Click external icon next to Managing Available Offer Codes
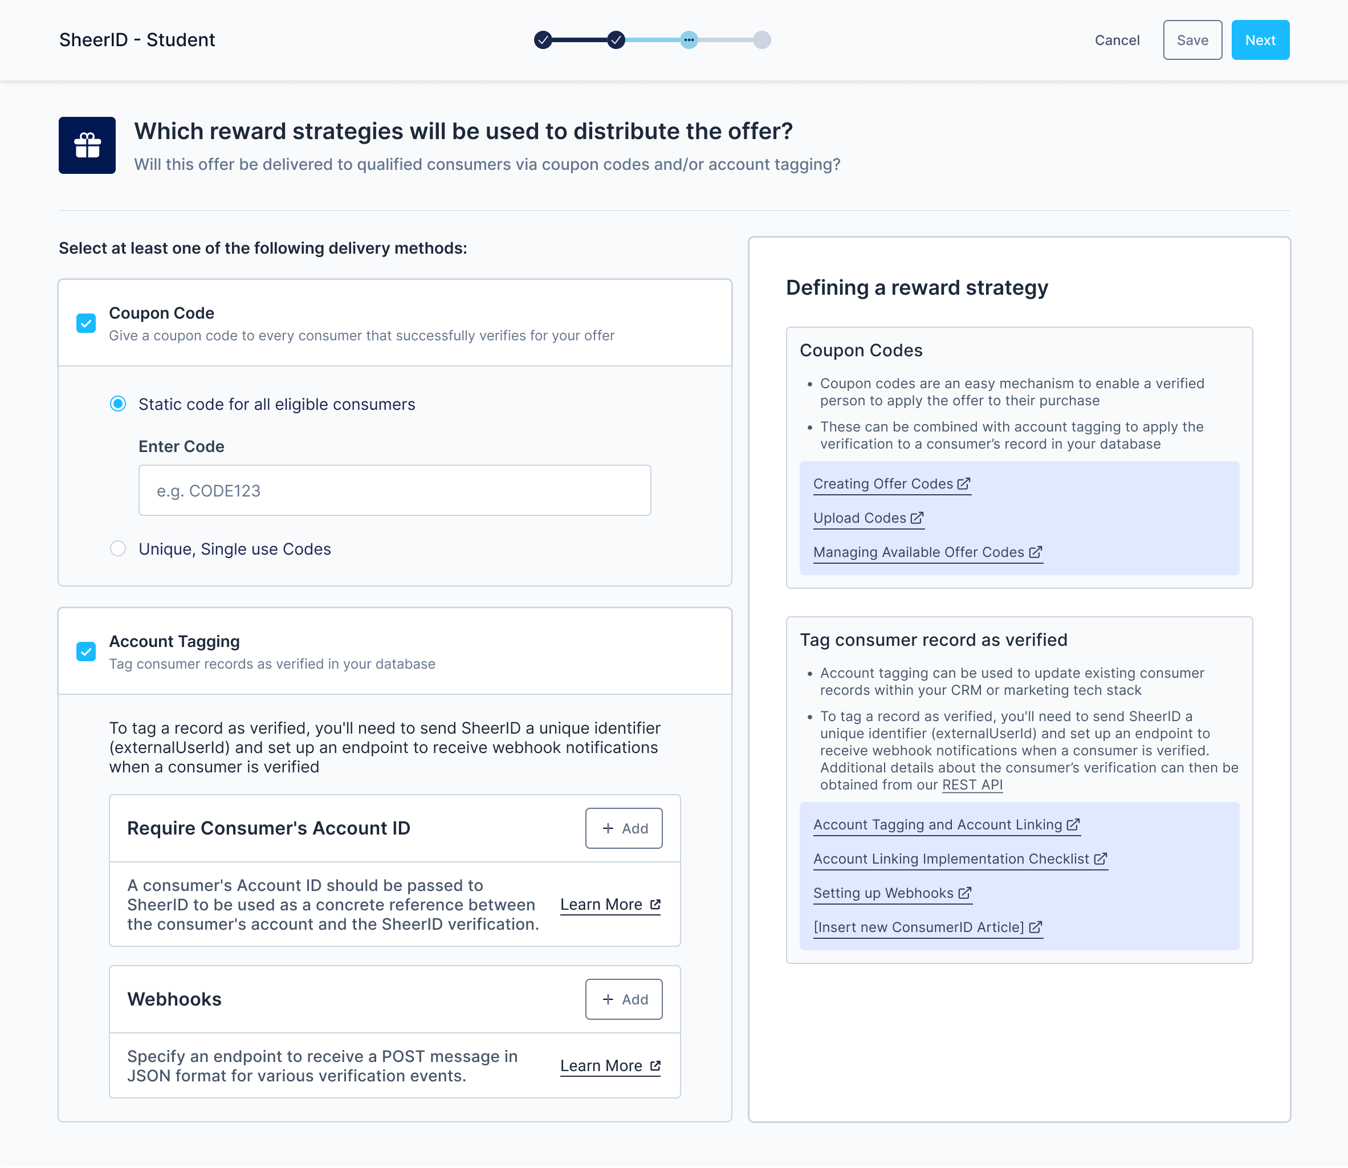Viewport: 1348px width, 1168px height. click(1035, 552)
